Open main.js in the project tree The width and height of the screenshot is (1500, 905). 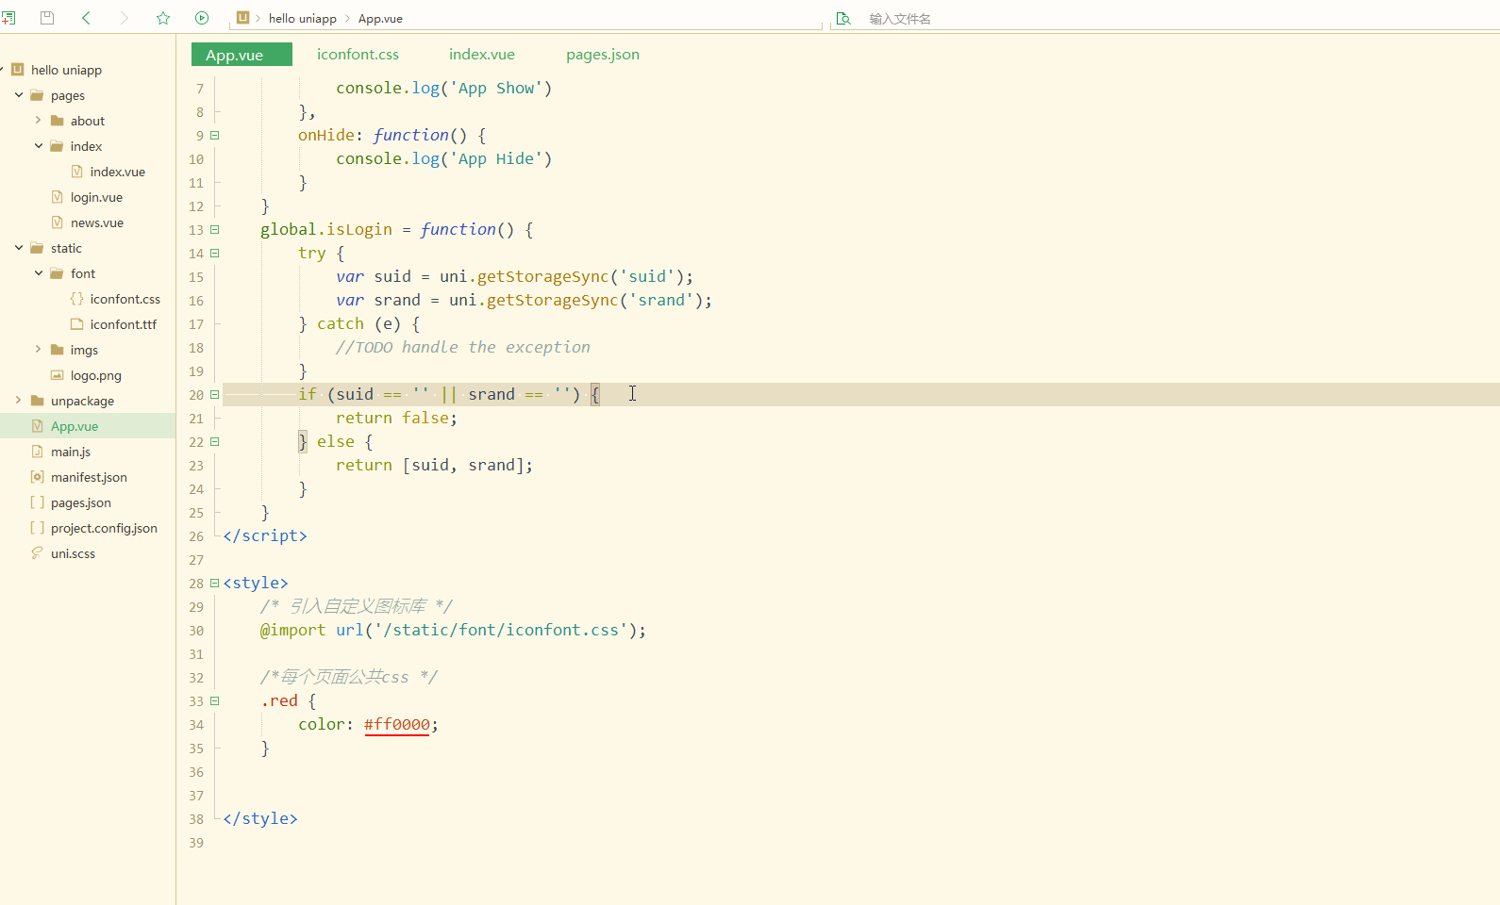point(71,452)
